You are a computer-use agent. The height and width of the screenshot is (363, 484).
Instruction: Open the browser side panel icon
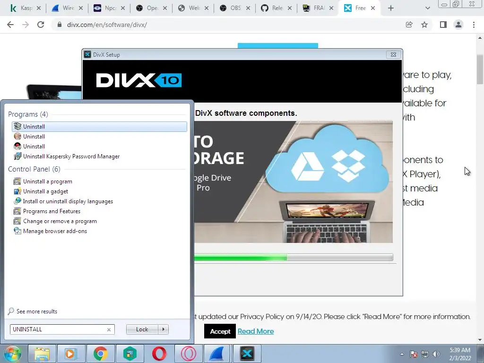(443, 25)
